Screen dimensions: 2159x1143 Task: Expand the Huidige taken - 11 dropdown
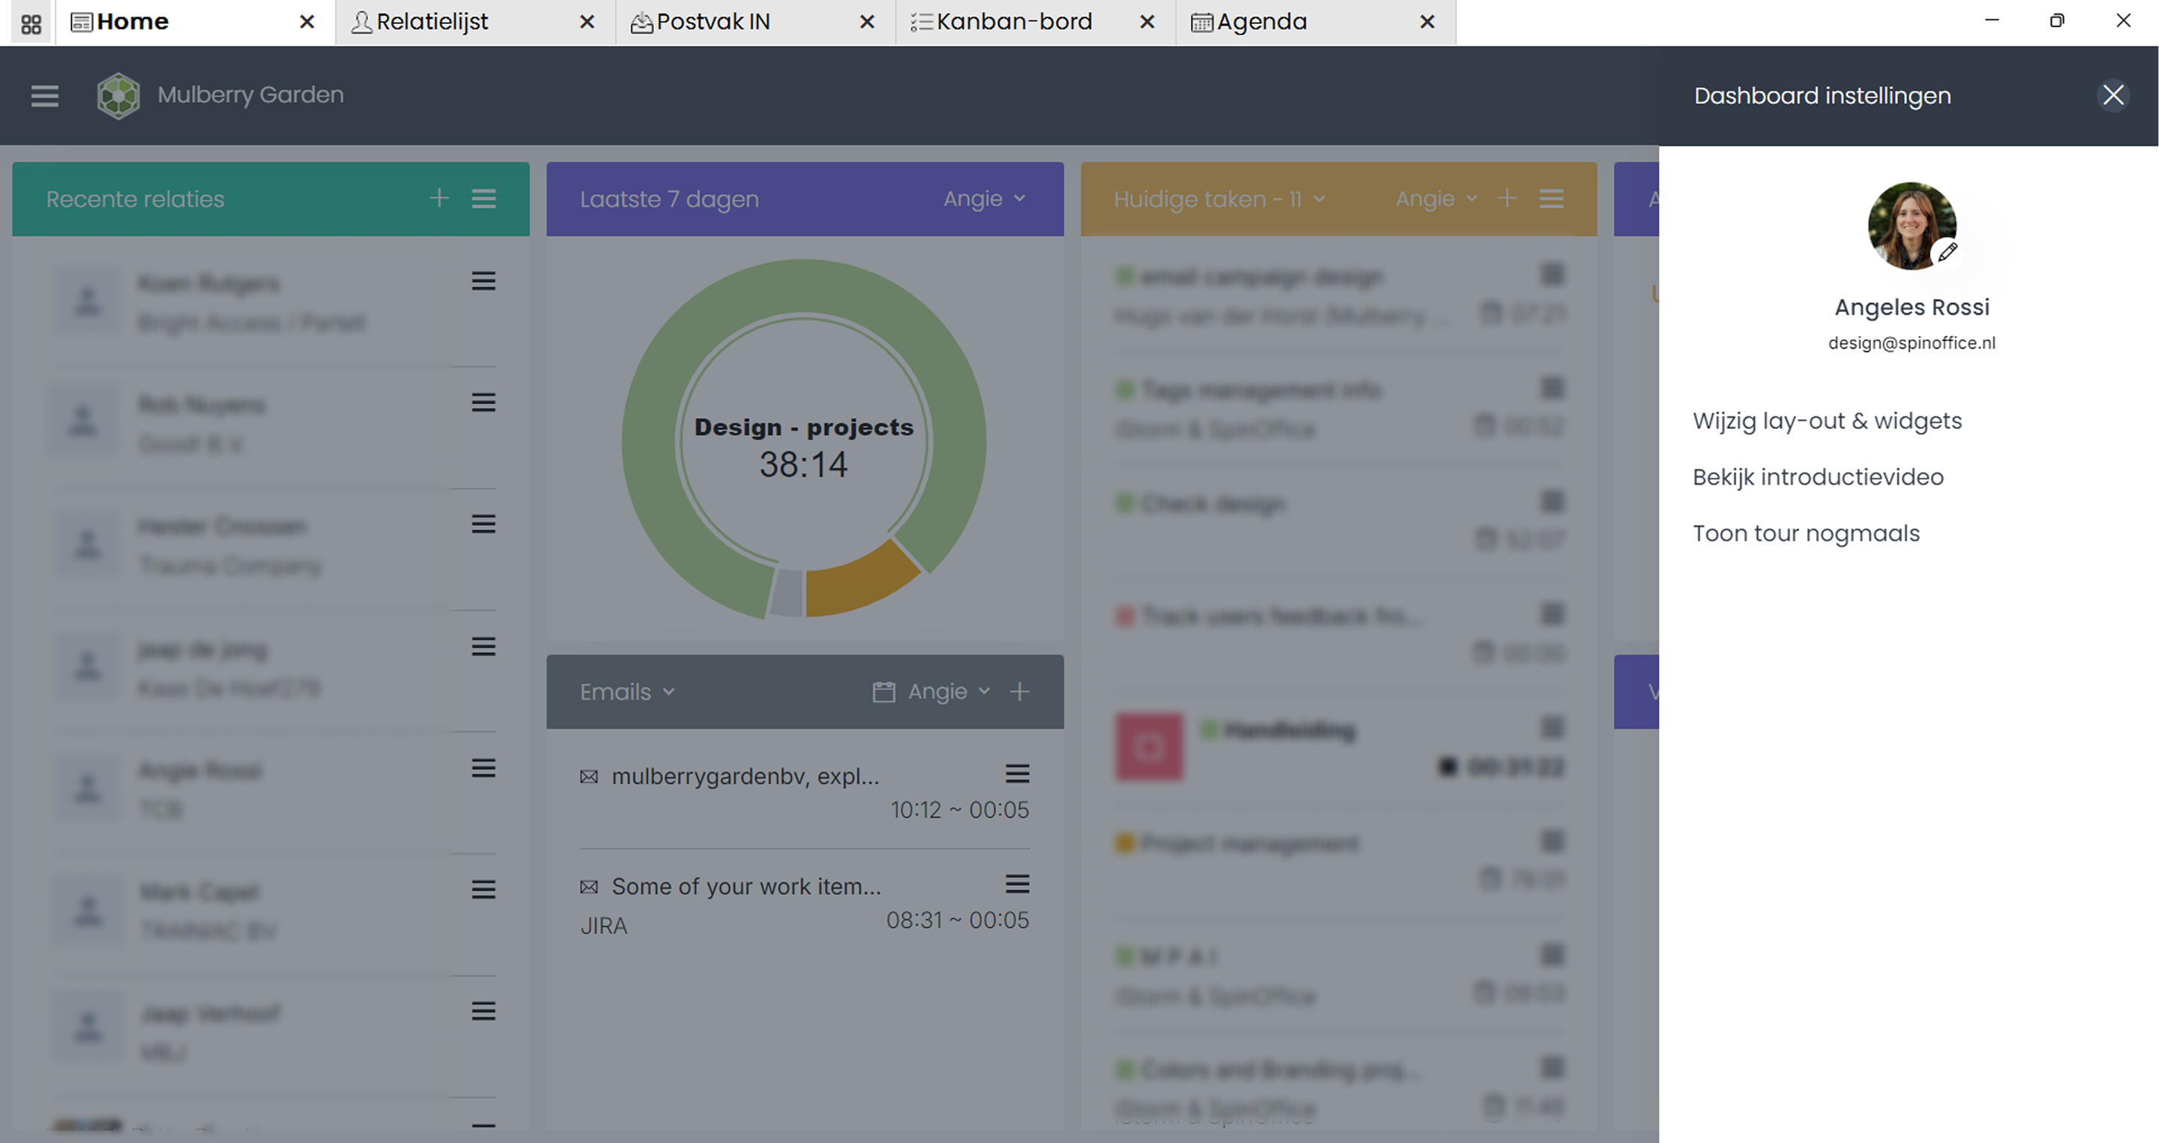(1219, 199)
